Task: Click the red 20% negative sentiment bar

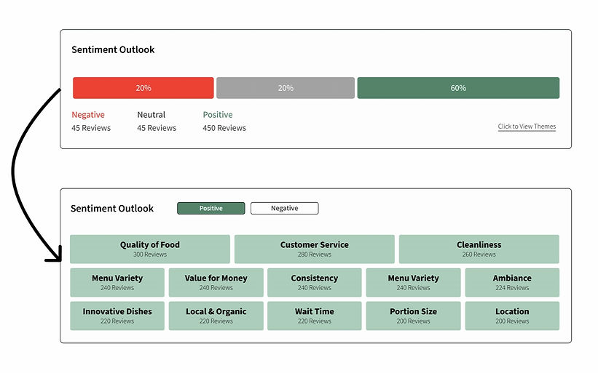Action: pyautogui.click(x=143, y=88)
